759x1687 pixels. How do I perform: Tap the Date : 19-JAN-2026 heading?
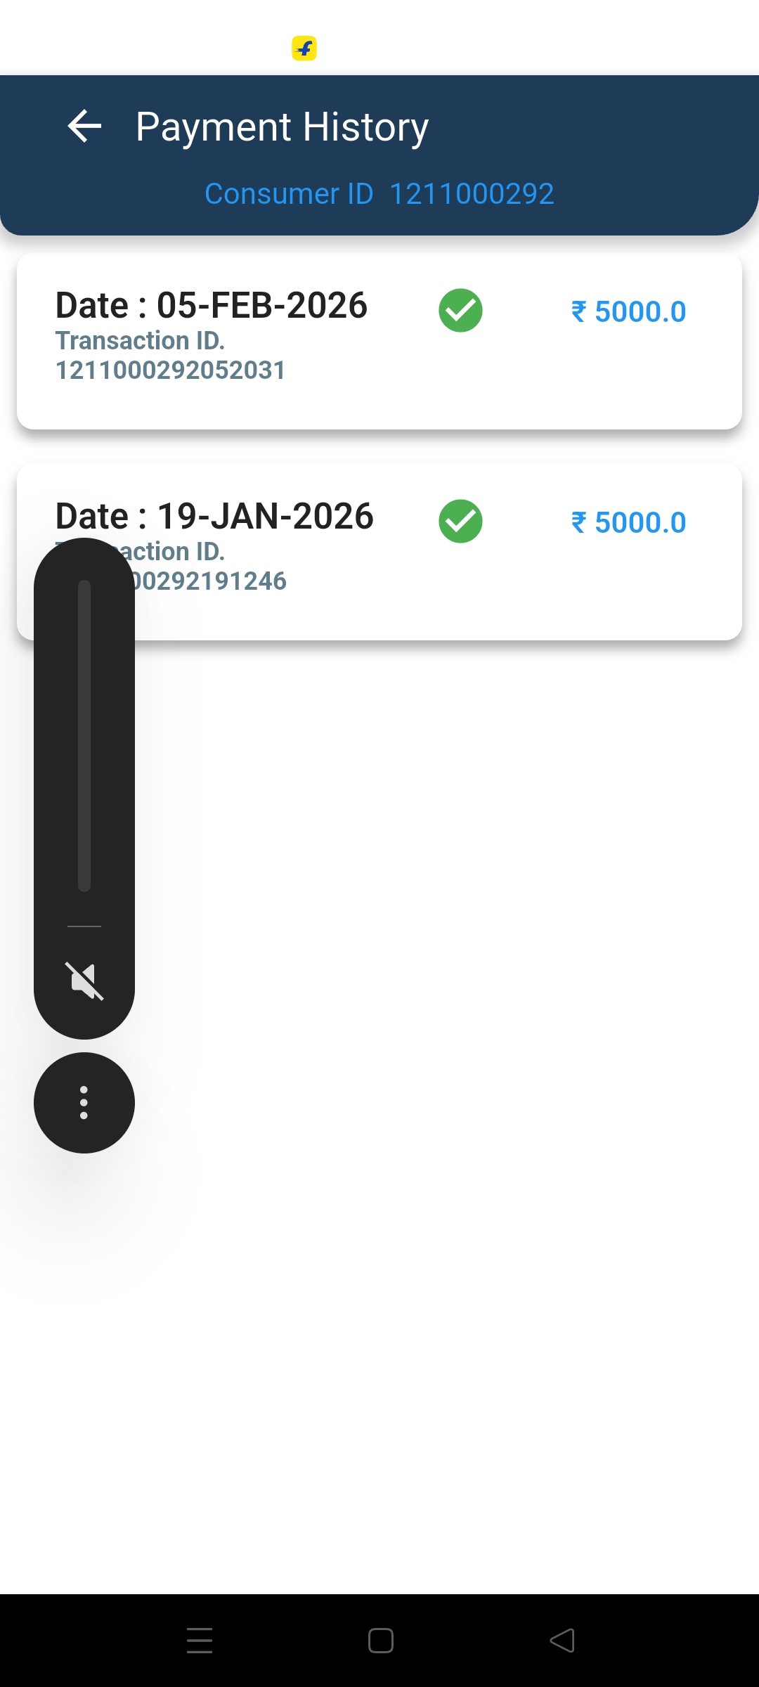[214, 516]
